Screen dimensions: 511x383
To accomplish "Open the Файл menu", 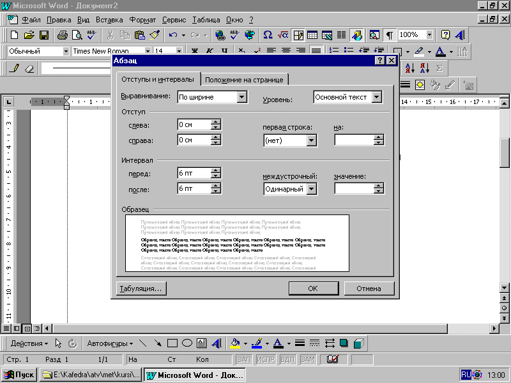I will click(31, 20).
